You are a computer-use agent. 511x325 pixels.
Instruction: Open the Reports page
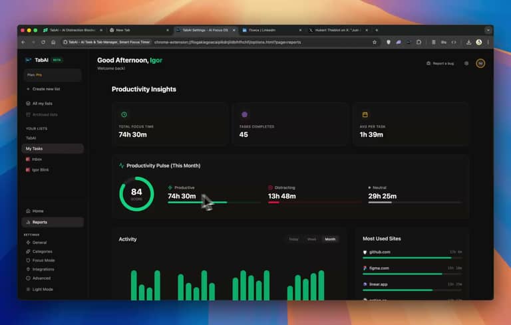pyautogui.click(x=53, y=222)
